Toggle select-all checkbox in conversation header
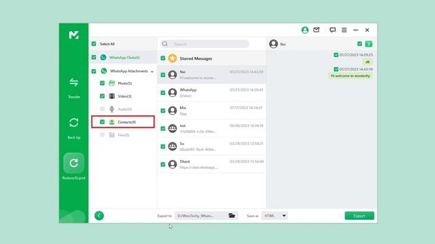 click(360, 43)
